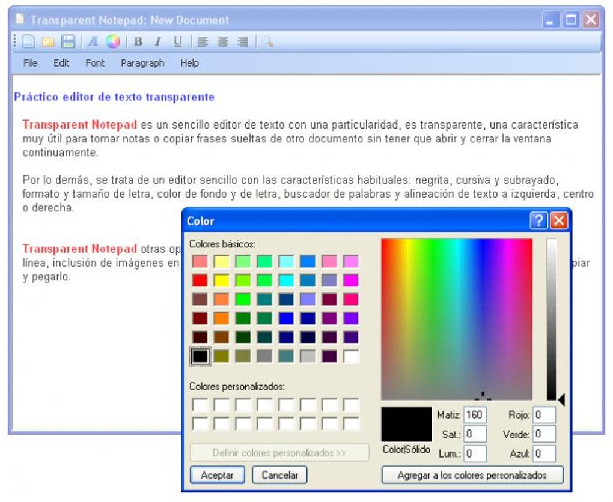Viewport: 613px width, 502px height.
Task: Click the luminosity slider arrow
Action: tap(561, 400)
